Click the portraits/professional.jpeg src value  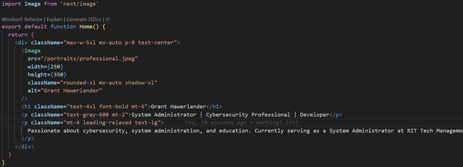(89, 59)
